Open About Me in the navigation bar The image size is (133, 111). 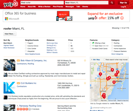(x=32, y=7)
